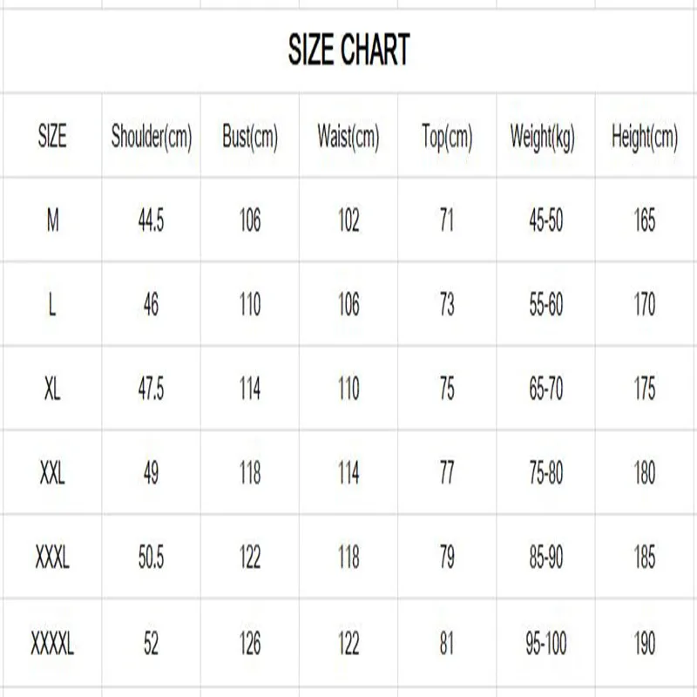Click the XXXL row label
The width and height of the screenshot is (697, 697).
point(52,557)
